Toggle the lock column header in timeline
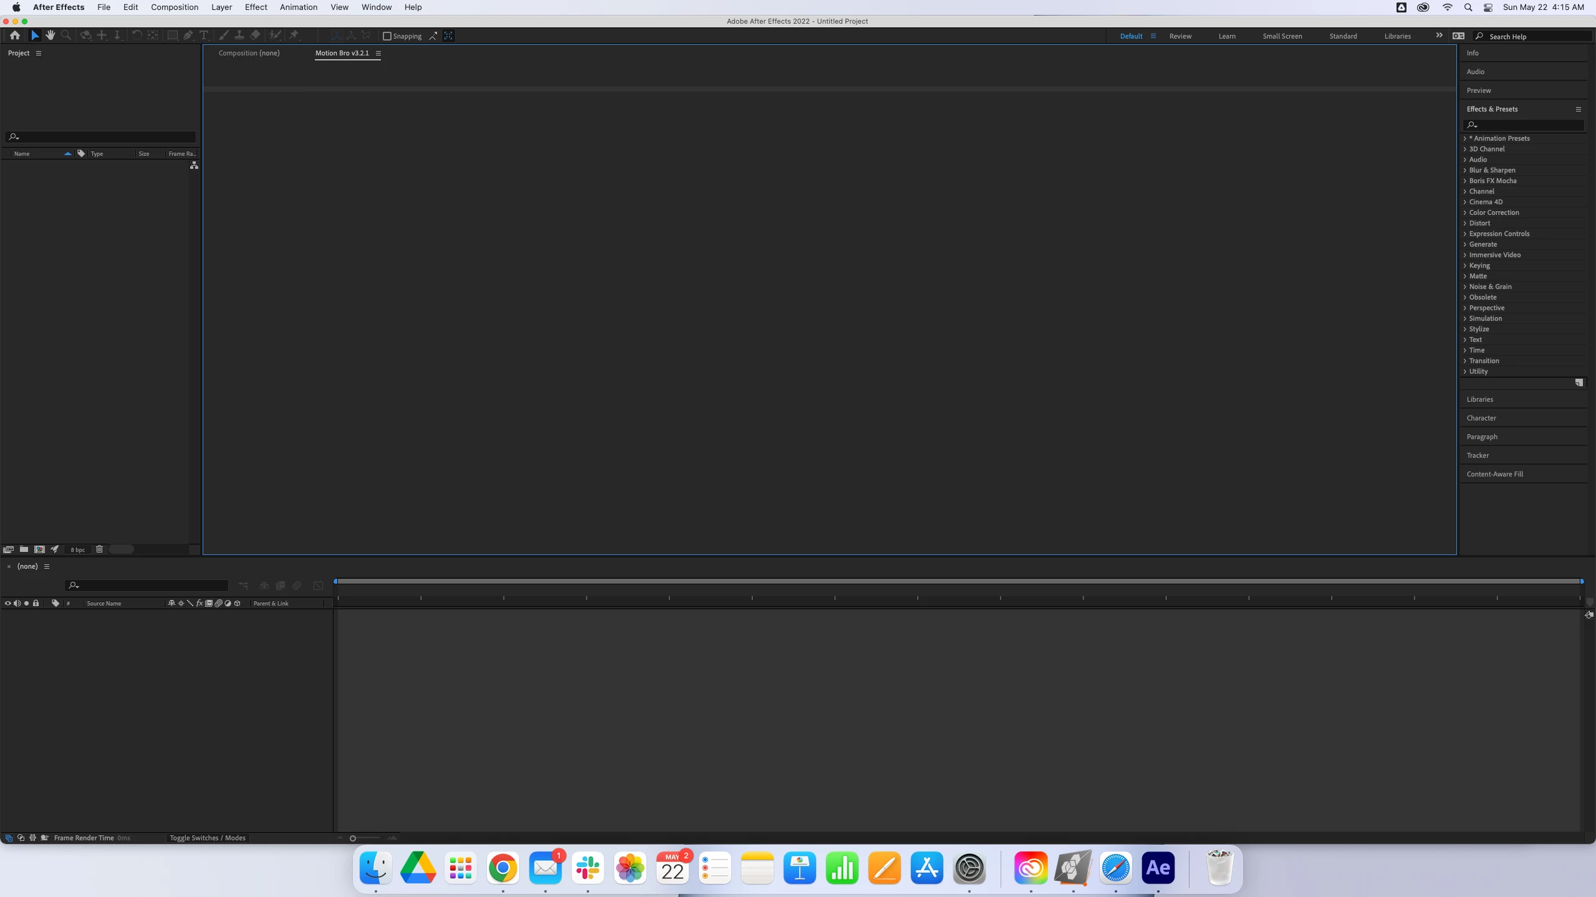Screen dimensions: 1596x897 click(36, 603)
